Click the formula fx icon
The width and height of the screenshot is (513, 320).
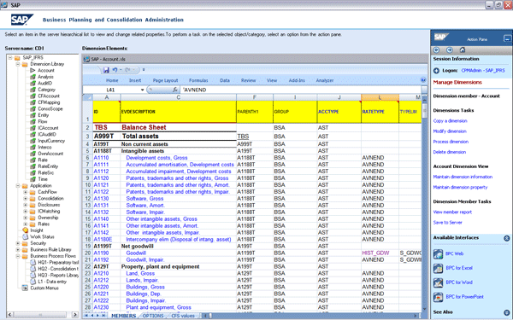click(175, 90)
